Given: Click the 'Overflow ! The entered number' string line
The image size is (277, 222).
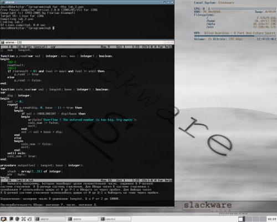Looking at the screenshot, I should 83,120.
